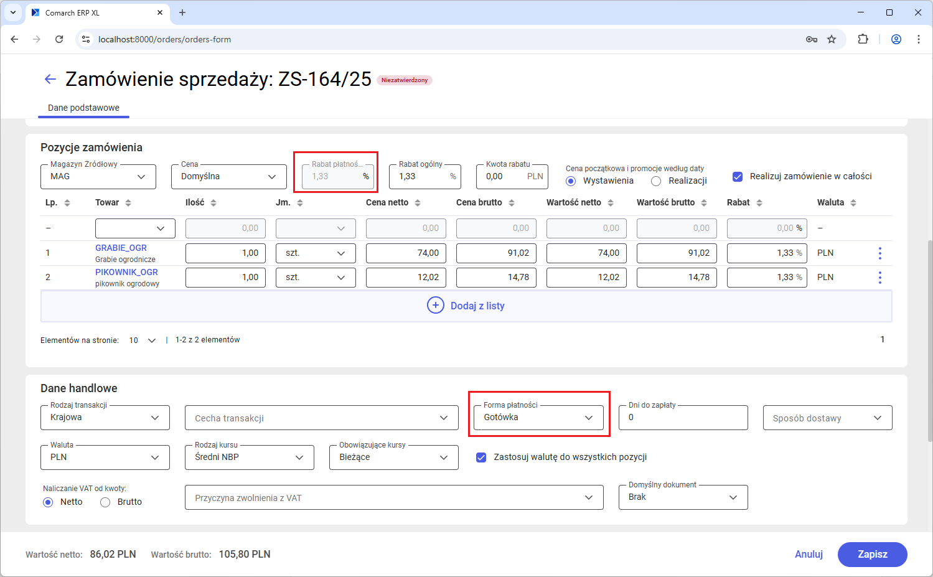
Task: Sort by Cena netto column icon
Action: pos(418,203)
